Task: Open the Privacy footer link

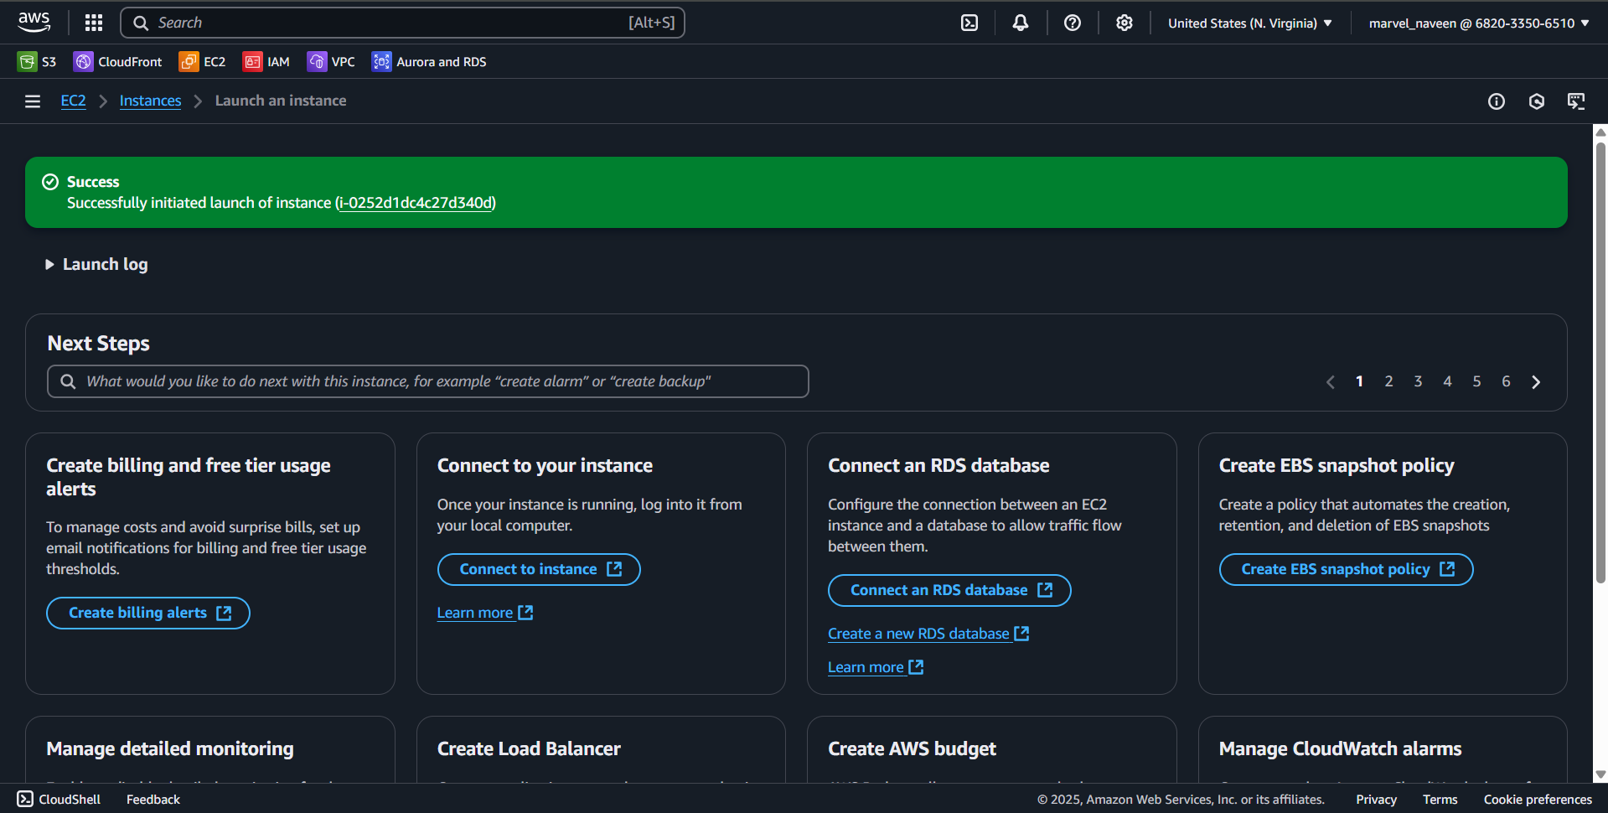Action: 1376,800
